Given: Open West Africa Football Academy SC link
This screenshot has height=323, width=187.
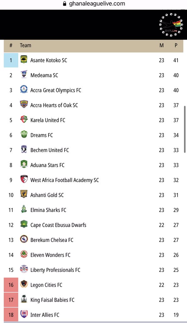Looking at the screenshot, I should 65,180.
